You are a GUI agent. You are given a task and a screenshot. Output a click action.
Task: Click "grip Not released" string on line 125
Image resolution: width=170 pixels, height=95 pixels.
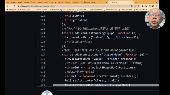121,37
